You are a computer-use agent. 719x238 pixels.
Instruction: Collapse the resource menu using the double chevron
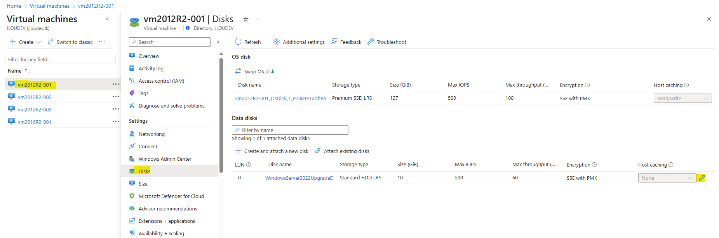click(218, 42)
